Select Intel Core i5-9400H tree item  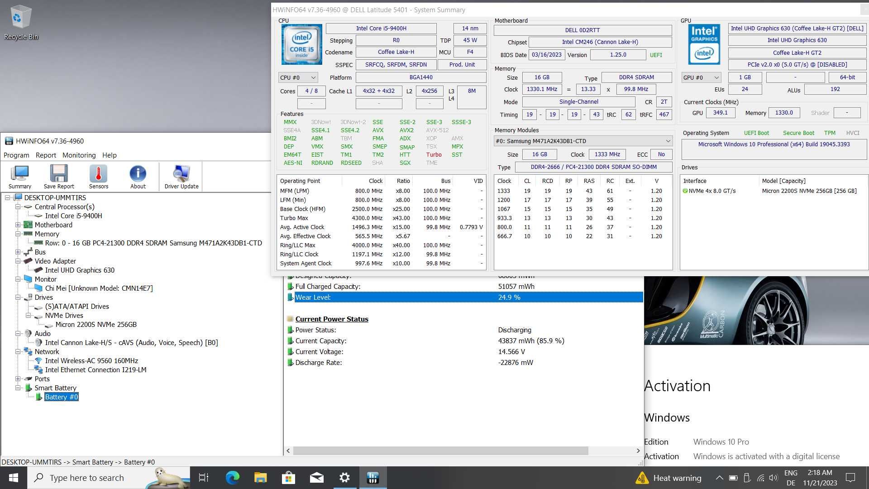pos(73,216)
